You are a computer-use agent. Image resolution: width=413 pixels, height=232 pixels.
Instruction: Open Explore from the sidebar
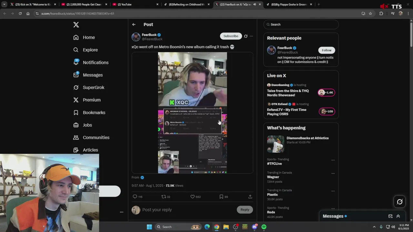[x=86, y=50]
